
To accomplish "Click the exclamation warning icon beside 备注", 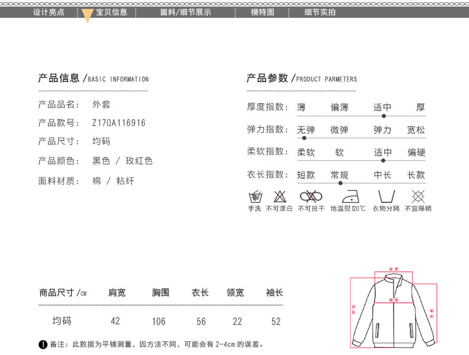I will (x=43, y=344).
